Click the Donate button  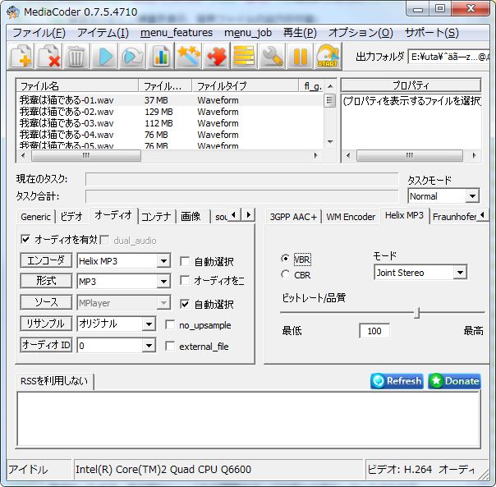(454, 381)
